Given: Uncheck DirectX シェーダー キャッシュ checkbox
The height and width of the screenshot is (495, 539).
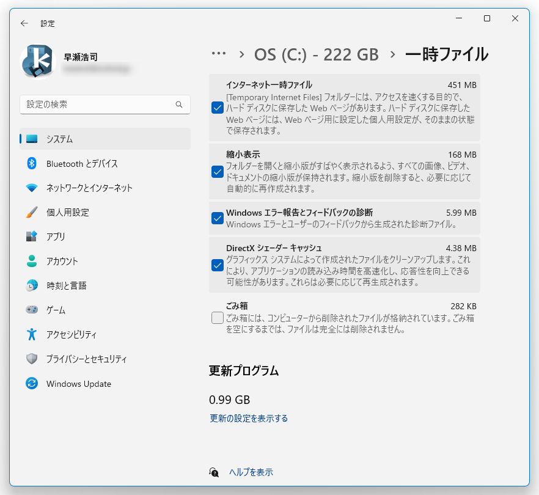Looking at the screenshot, I should coord(218,265).
